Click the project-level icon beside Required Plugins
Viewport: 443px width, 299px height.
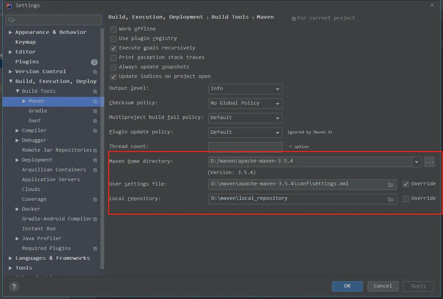[95, 249]
